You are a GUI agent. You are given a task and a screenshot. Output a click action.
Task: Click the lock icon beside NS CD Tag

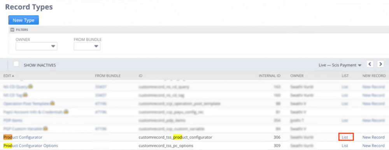[25, 95]
